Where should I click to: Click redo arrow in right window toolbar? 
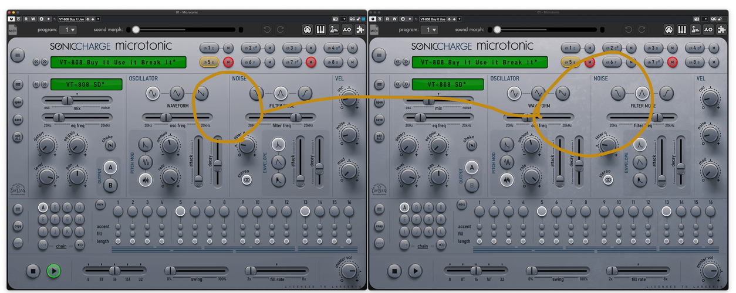click(642, 30)
